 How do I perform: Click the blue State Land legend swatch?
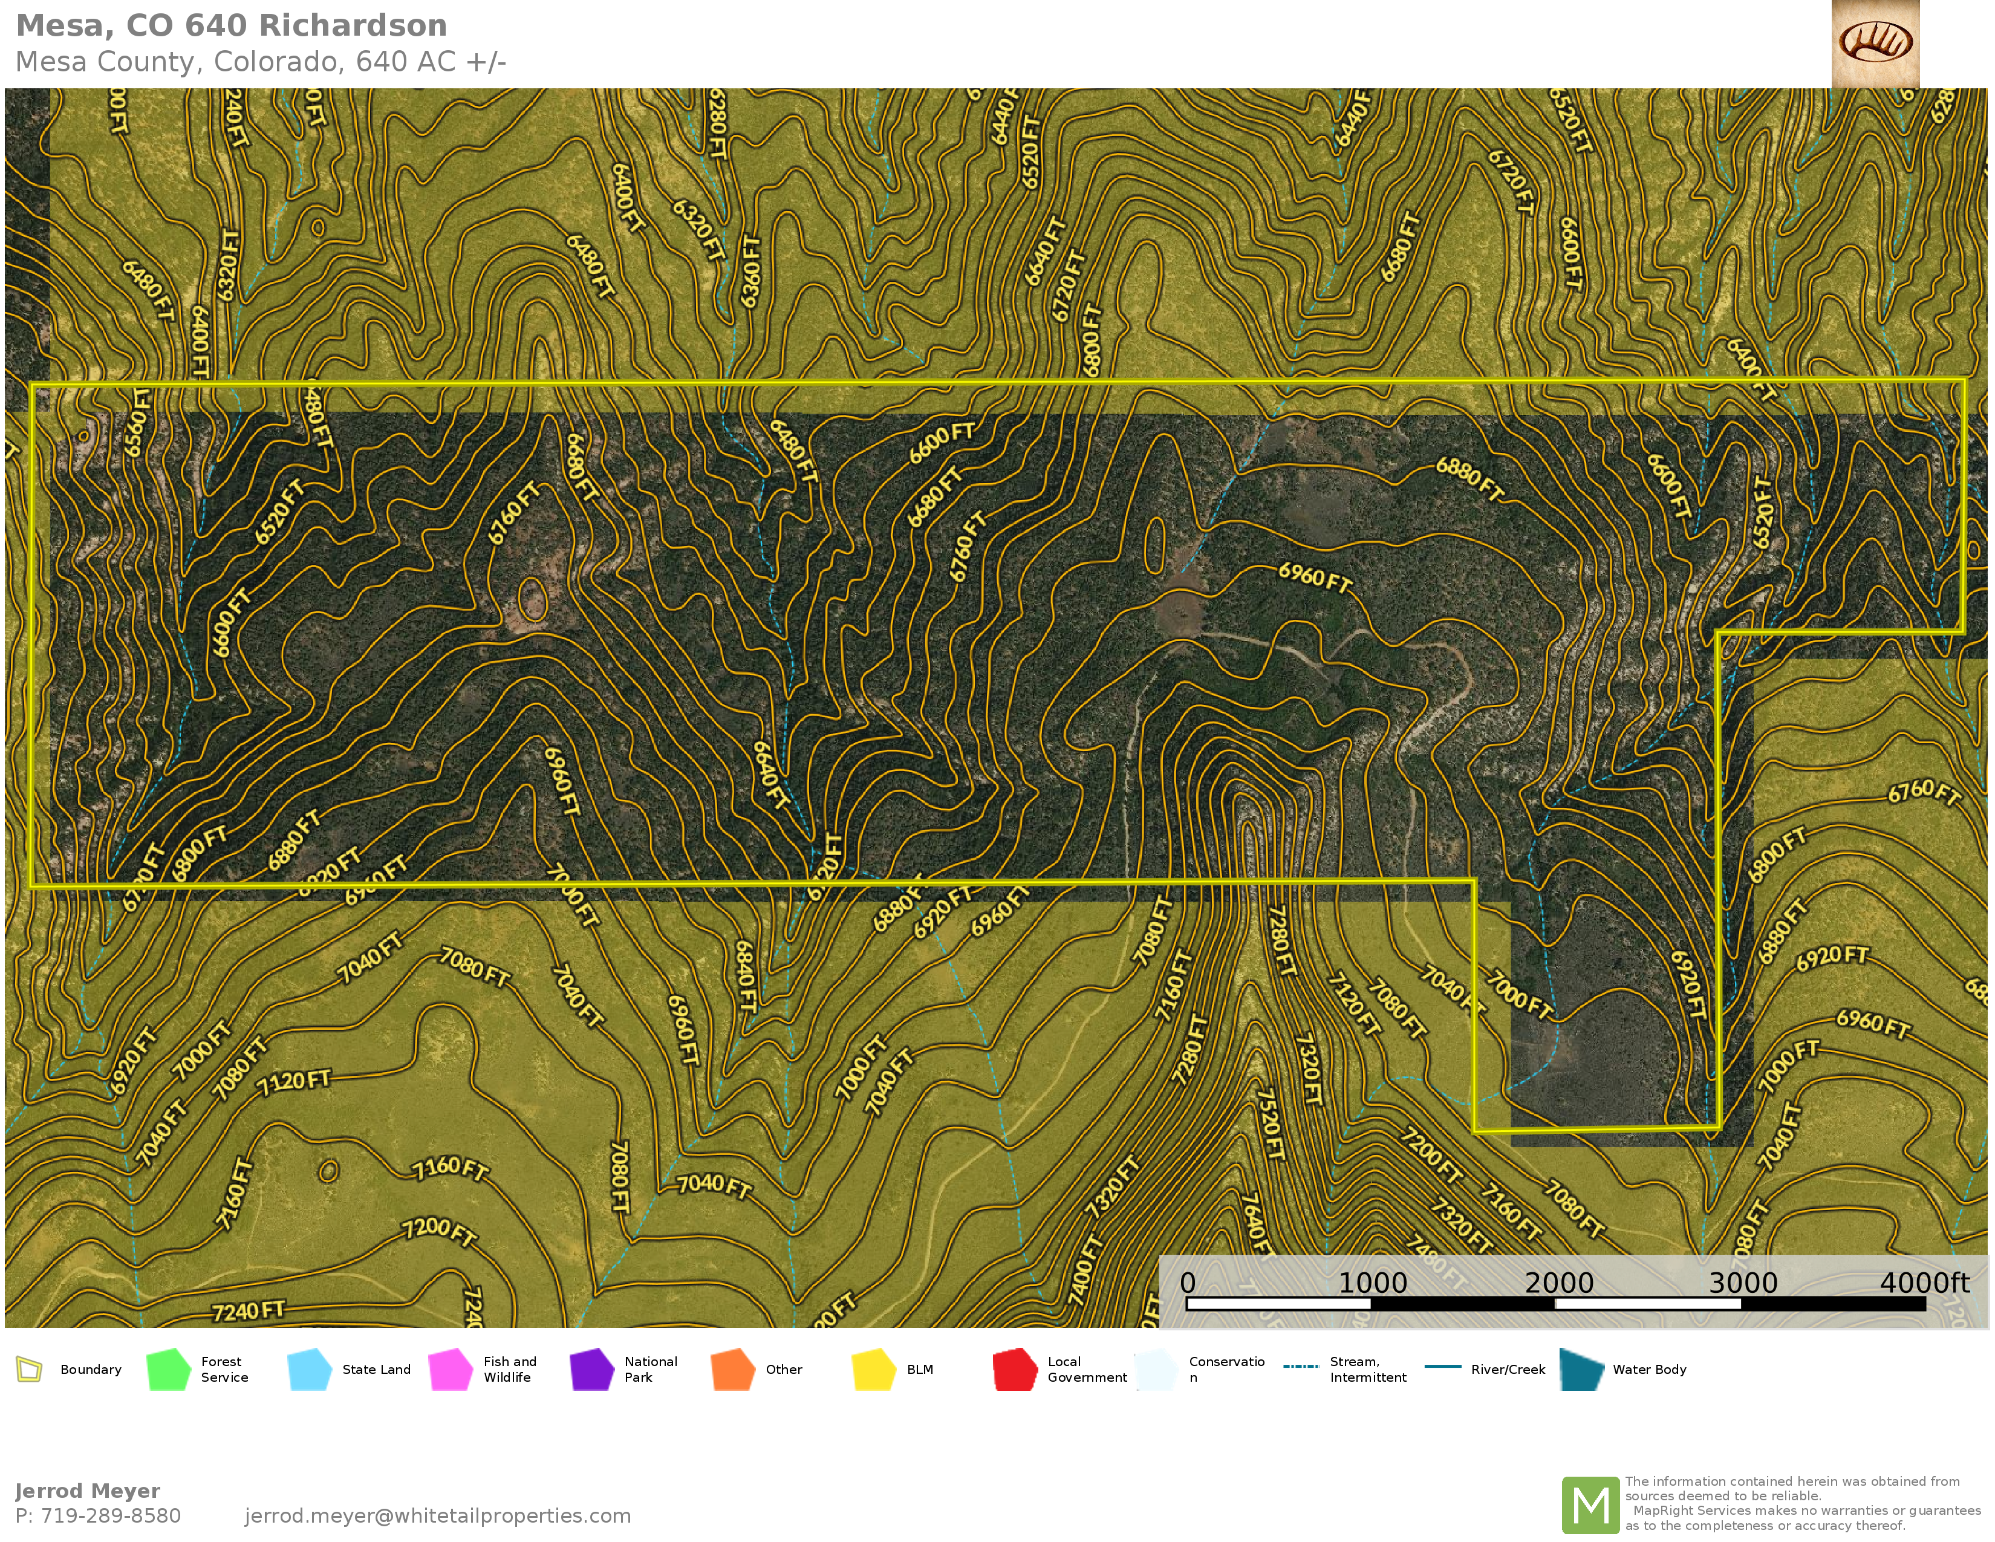(310, 1369)
